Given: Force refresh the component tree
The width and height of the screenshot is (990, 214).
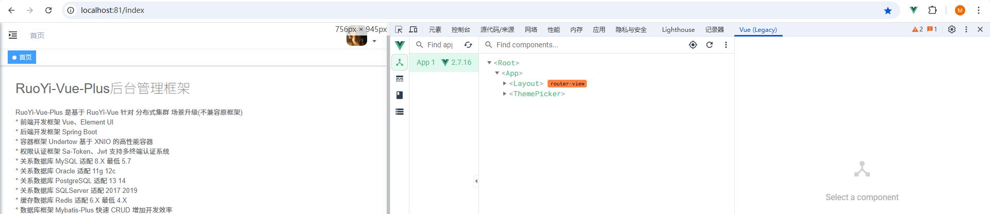Looking at the screenshot, I should pyautogui.click(x=709, y=45).
